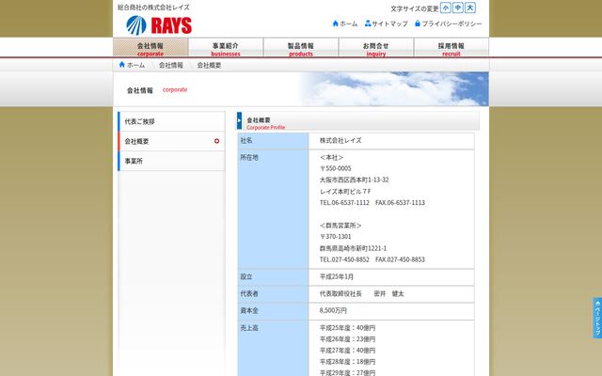The image size is (602, 376).
Task: Open 事業所 in sidebar
Action: click(171, 161)
